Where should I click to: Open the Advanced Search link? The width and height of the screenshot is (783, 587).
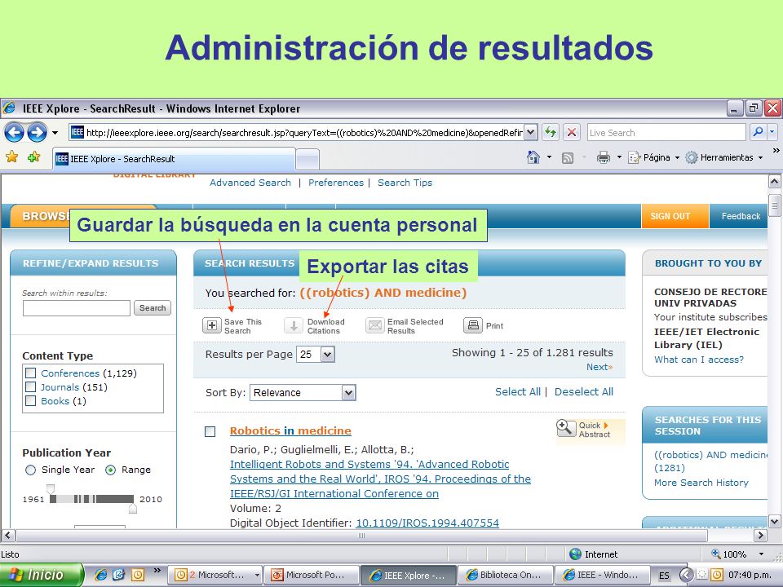[250, 183]
